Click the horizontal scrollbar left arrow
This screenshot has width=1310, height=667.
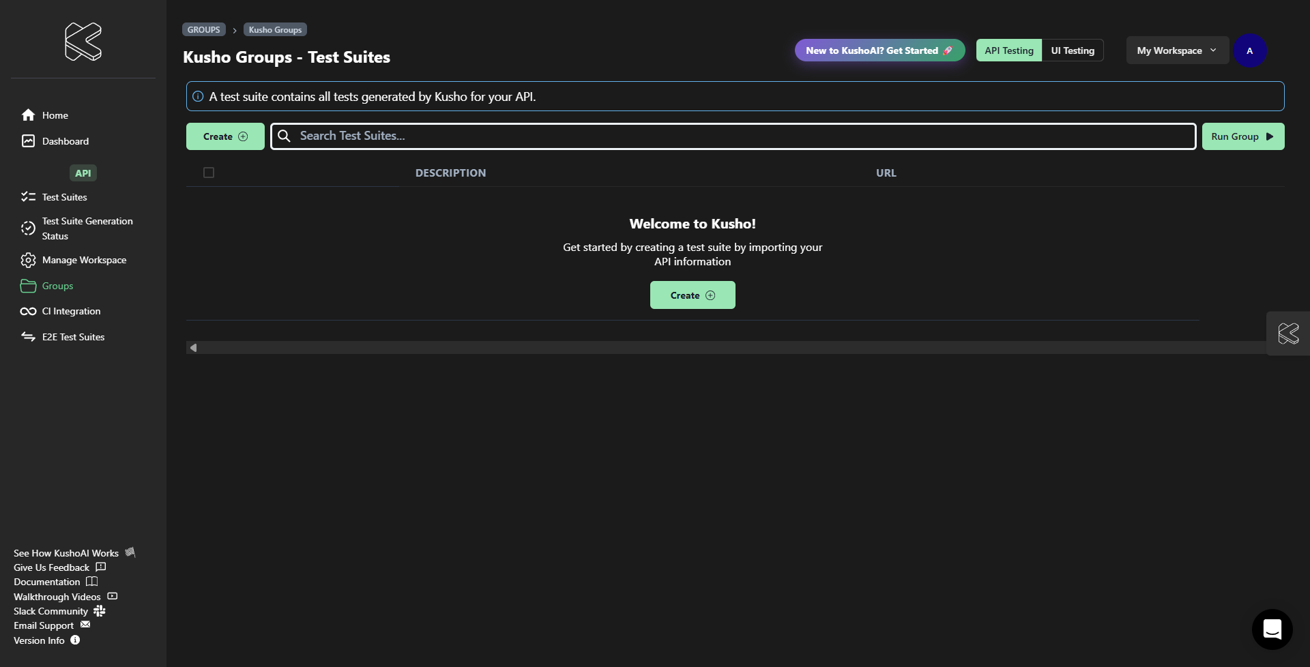(194, 348)
